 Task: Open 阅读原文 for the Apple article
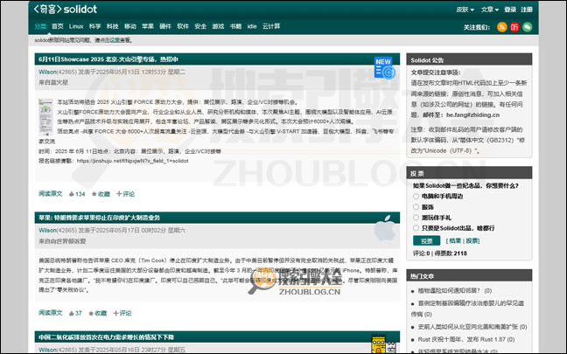coord(51,313)
